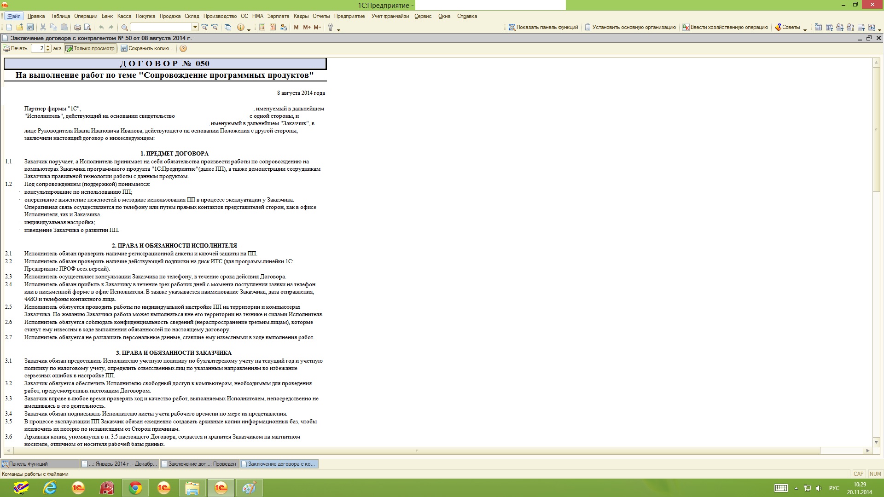Click the vertical scrollbar thumb
Viewport: 884px width, 497px height.
pos(876,129)
